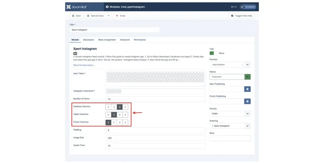The height and width of the screenshot is (163, 324).
Task: Click the module cube icon in header
Action: (107, 7)
